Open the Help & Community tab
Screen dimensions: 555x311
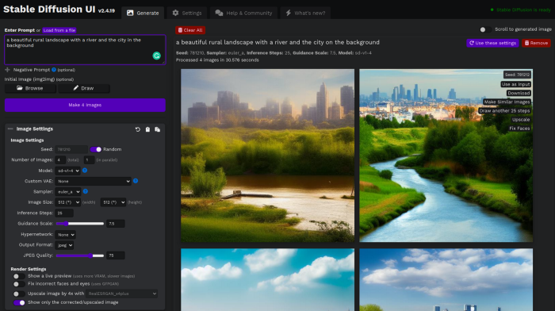point(244,13)
